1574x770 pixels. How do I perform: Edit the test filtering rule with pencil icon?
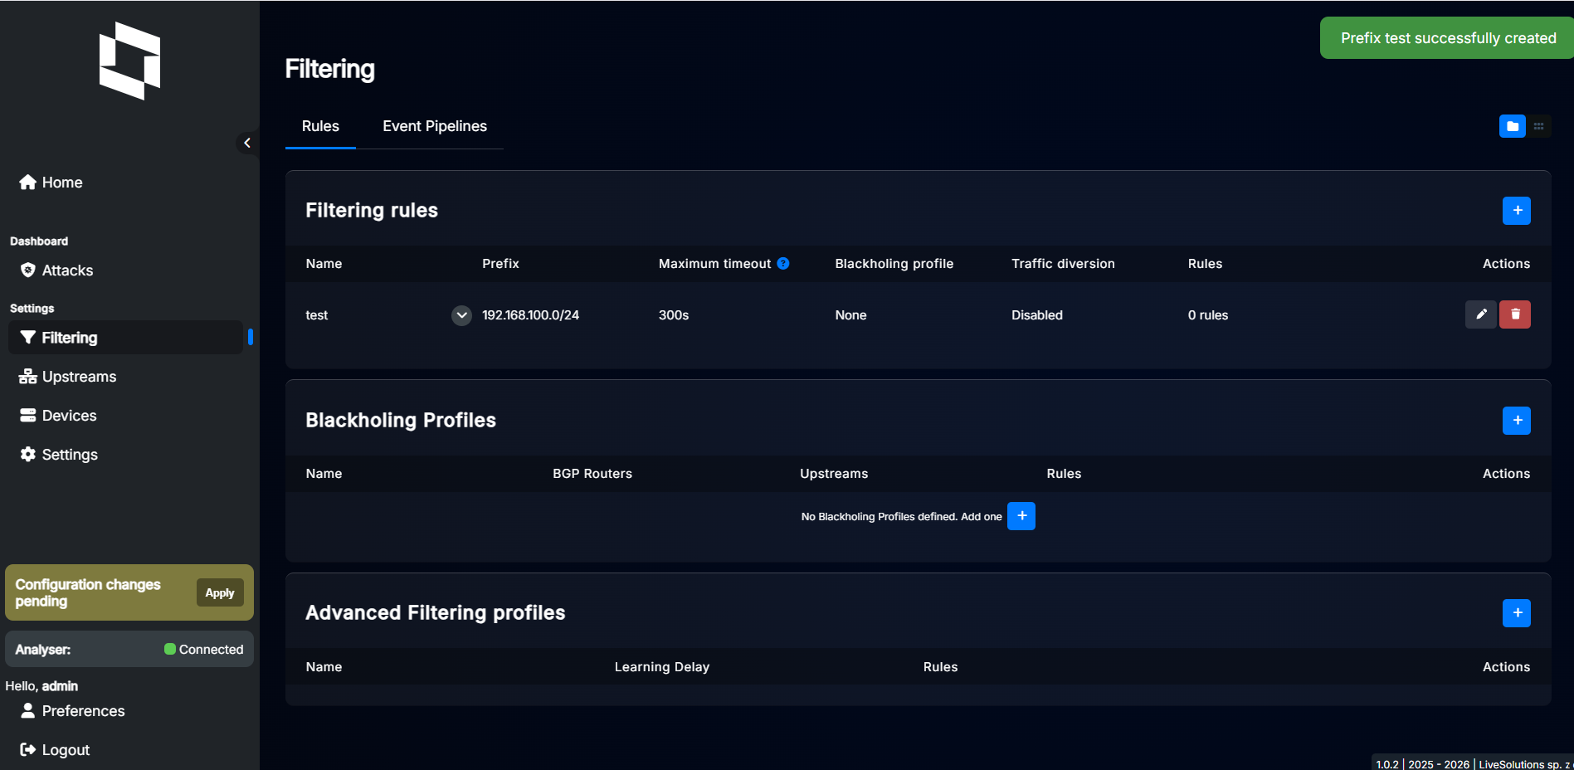click(1480, 314)
